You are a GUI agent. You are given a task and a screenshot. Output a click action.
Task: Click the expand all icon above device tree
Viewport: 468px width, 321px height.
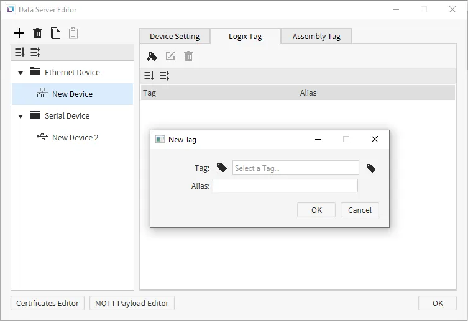pyautogui.click(x=19, y=52)
